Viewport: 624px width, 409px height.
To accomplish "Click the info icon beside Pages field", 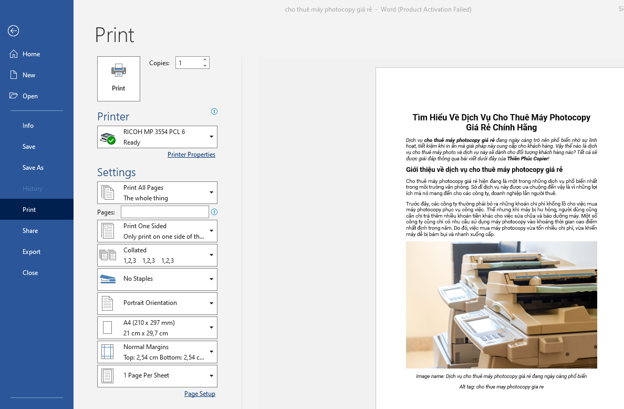I will tap(214, 212).
